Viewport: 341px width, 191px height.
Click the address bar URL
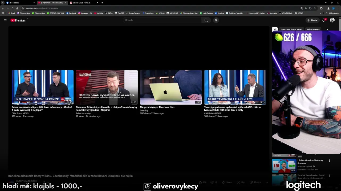pyautogui.click(x=42, y=8)
